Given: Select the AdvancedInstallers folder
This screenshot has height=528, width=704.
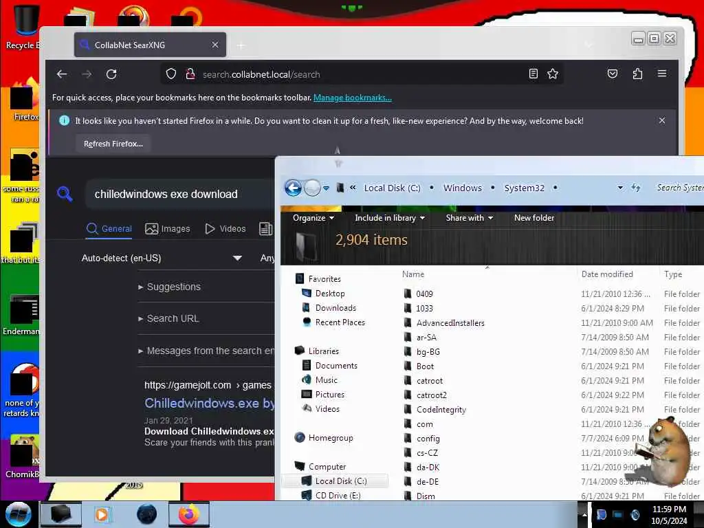Looking at the screenshot, I should 450,323.
